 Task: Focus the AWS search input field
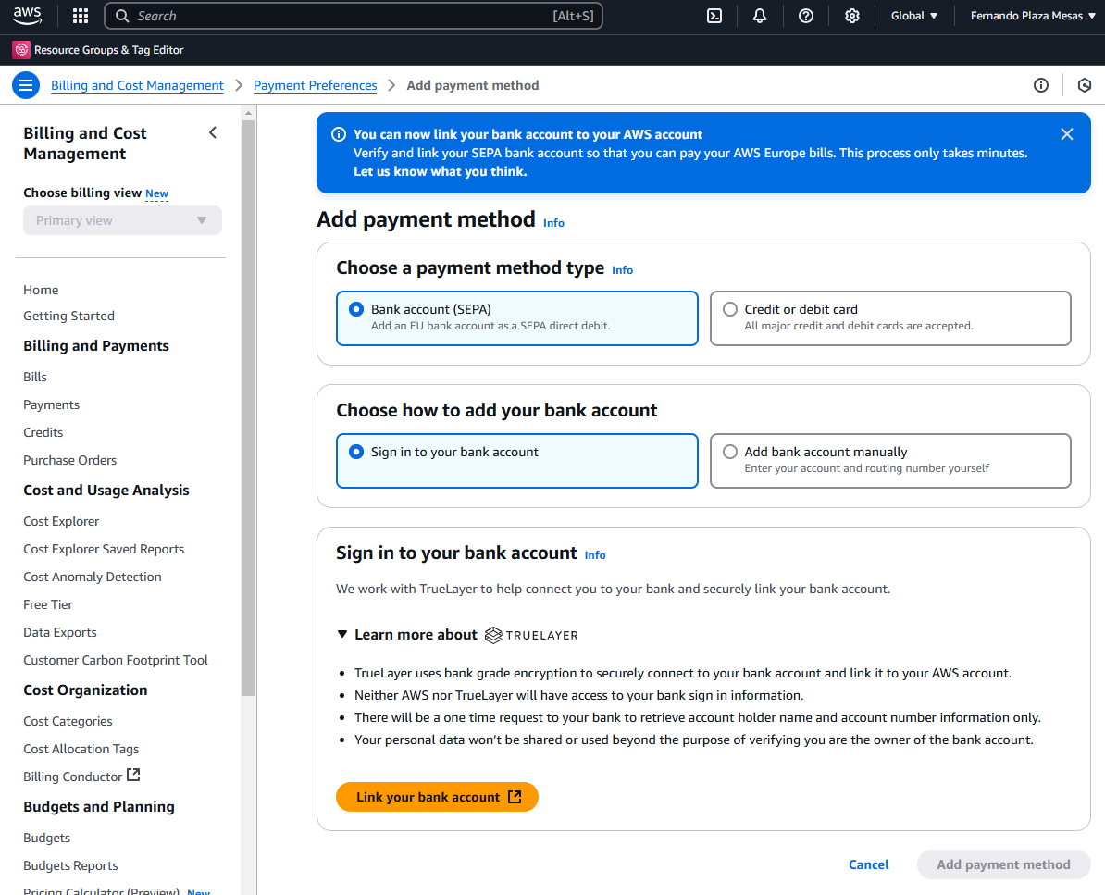click(354, 16)
